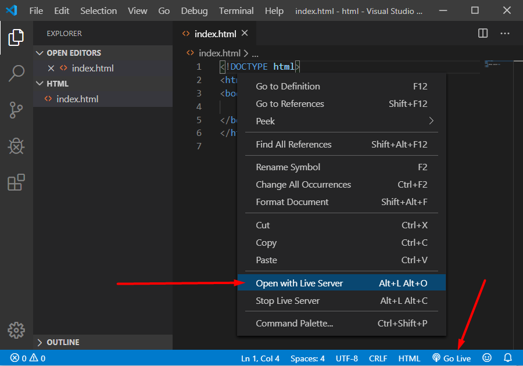Click the editor vertical scrollbar
Viewport: 523px width, 366px height.
pos(518,204)
